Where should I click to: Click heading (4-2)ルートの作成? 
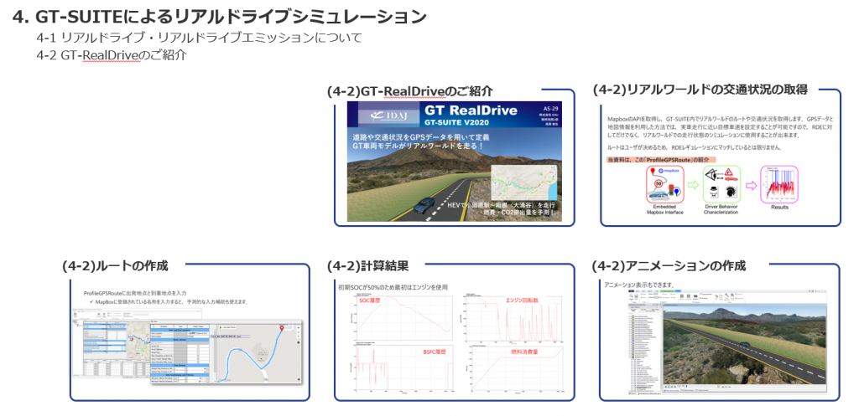[115, 266]
